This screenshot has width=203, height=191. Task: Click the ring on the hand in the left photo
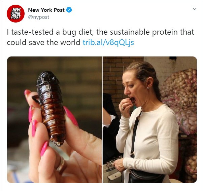click(x=62, y=165)
